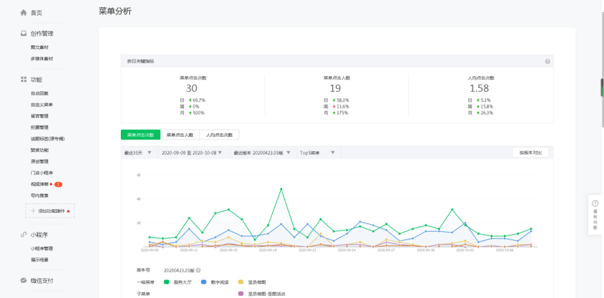The width and height of the screenshot is (604, 298).
Task: Open the 2020-09-09 至 2020-10-08 date picker
Action: point(194,152)
